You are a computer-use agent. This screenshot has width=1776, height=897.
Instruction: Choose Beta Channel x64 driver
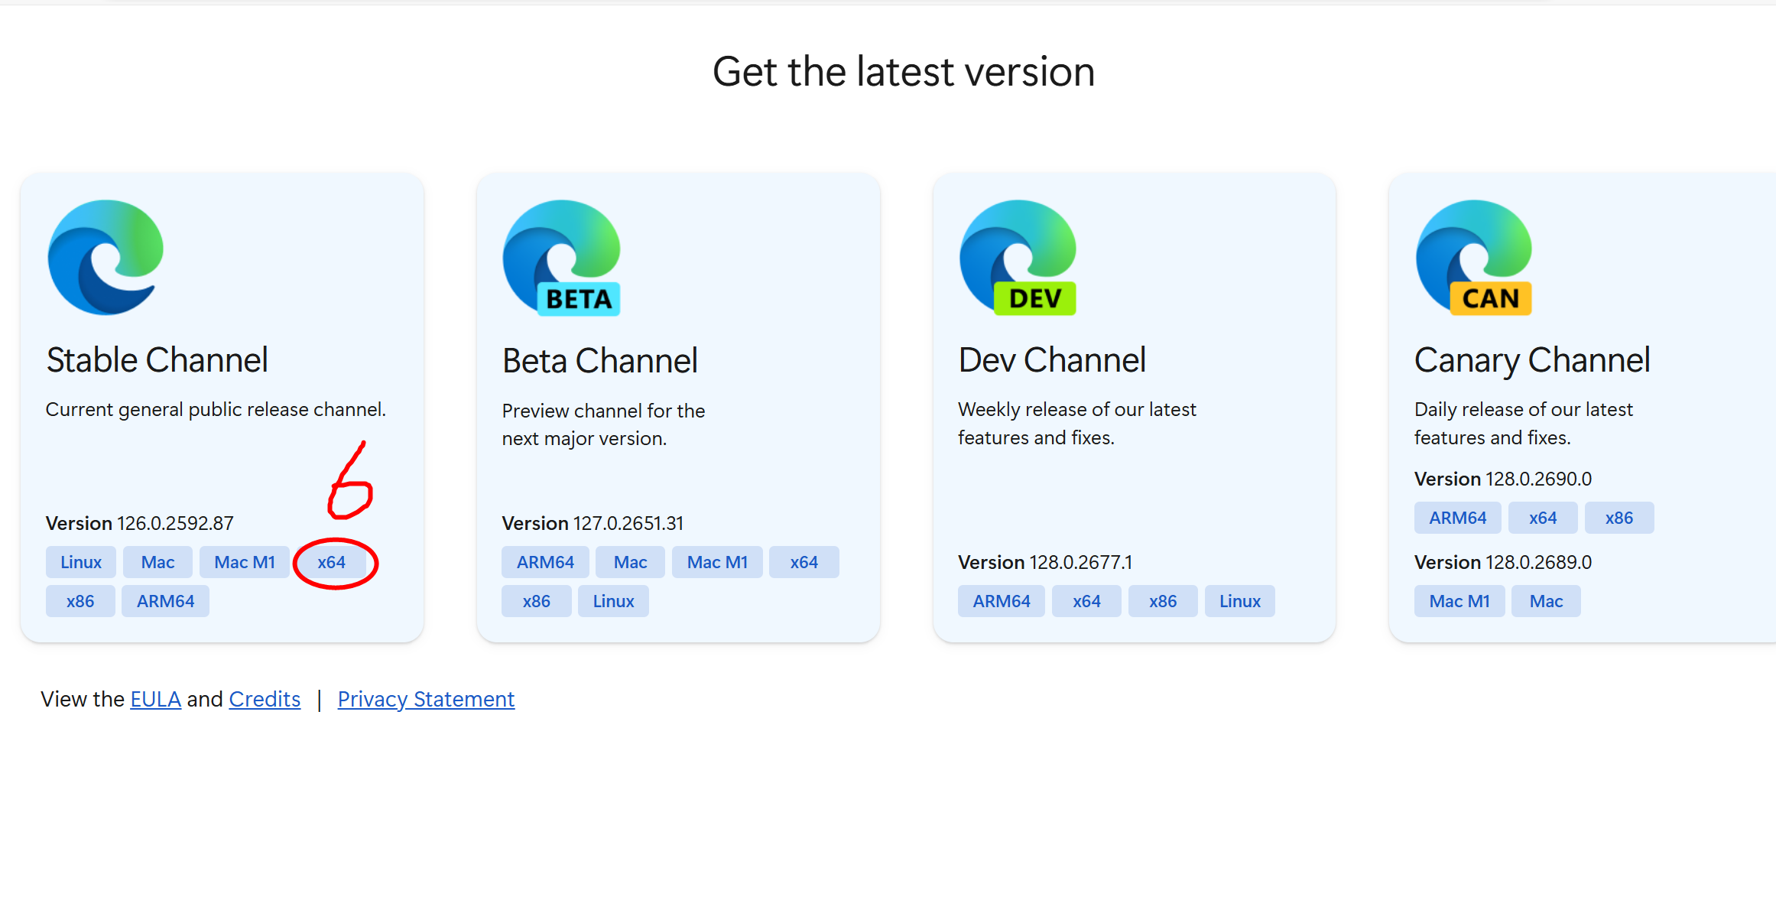point(804,562)
